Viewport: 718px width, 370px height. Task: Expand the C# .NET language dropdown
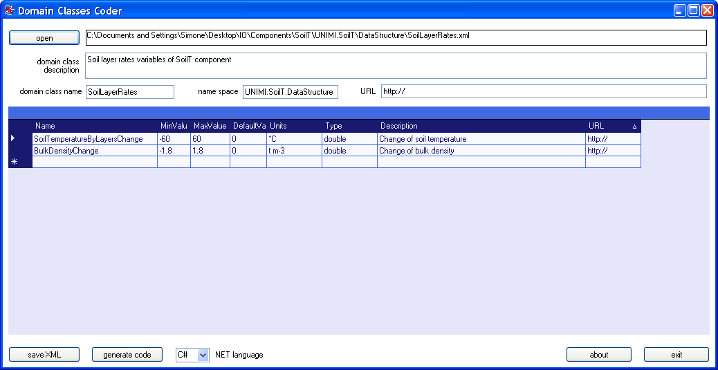(203, 354)
